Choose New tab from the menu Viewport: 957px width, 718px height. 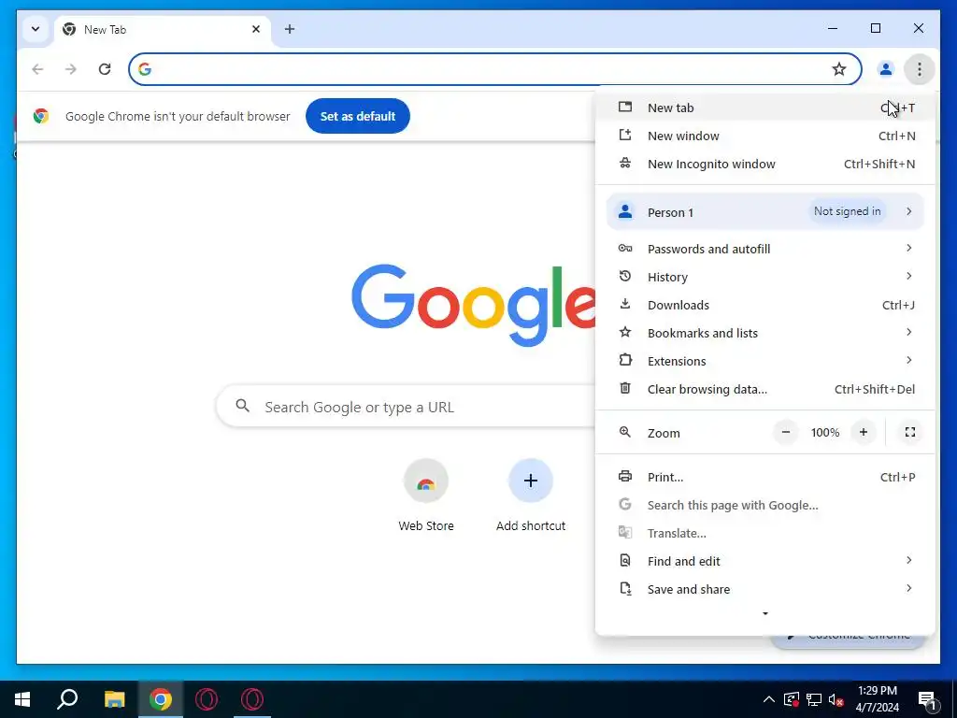764,108
